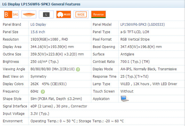Viewport: 185px width, 126px height.
Task: Select the Antiglare surface value
Action: [x=127, y=54]
